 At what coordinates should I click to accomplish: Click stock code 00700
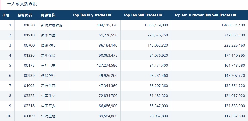point(29,46)
